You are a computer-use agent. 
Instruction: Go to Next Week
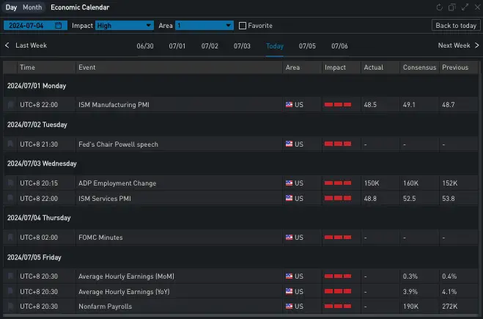point(458,45)
